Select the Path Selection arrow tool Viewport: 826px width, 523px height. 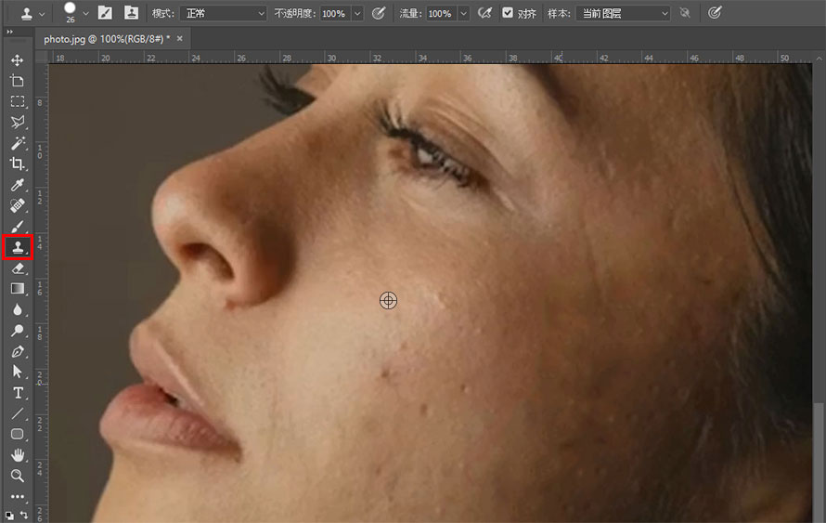18,372
